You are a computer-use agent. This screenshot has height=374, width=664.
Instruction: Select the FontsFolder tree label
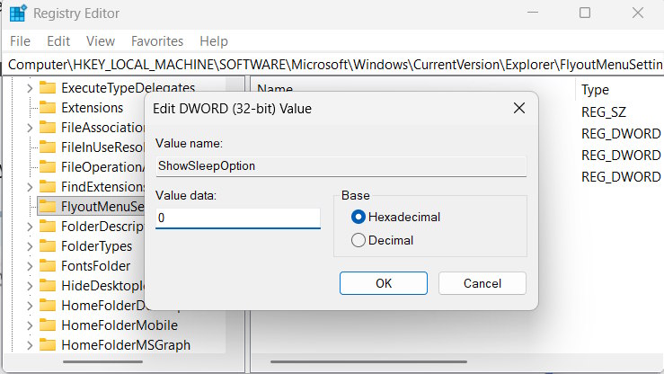click(x=96, y=266)
